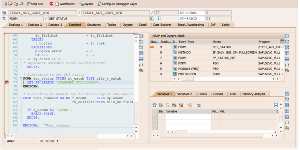Click the Execute step-over debugger icon
This screenshot has height=150, width=300.
point(10,4)
